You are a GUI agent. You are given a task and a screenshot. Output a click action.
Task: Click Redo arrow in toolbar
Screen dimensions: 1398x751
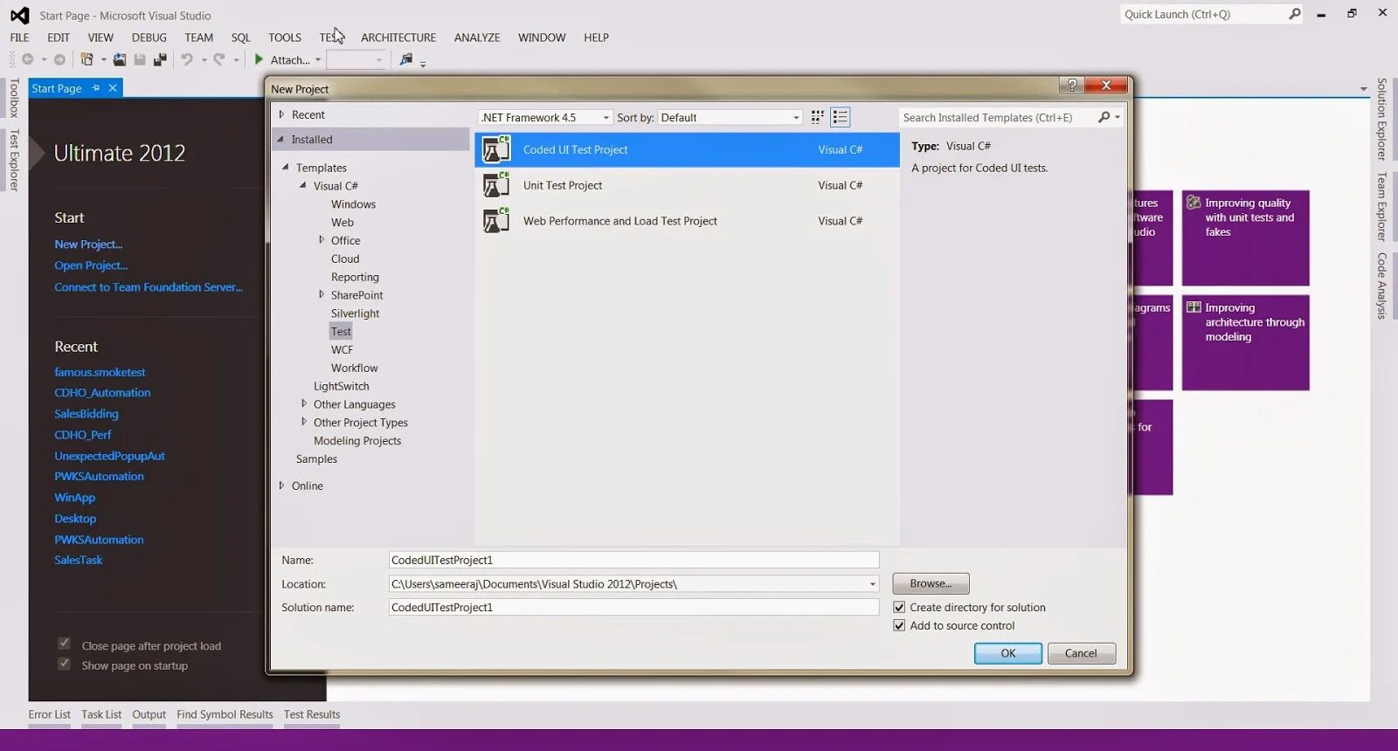tap(219, 59)
